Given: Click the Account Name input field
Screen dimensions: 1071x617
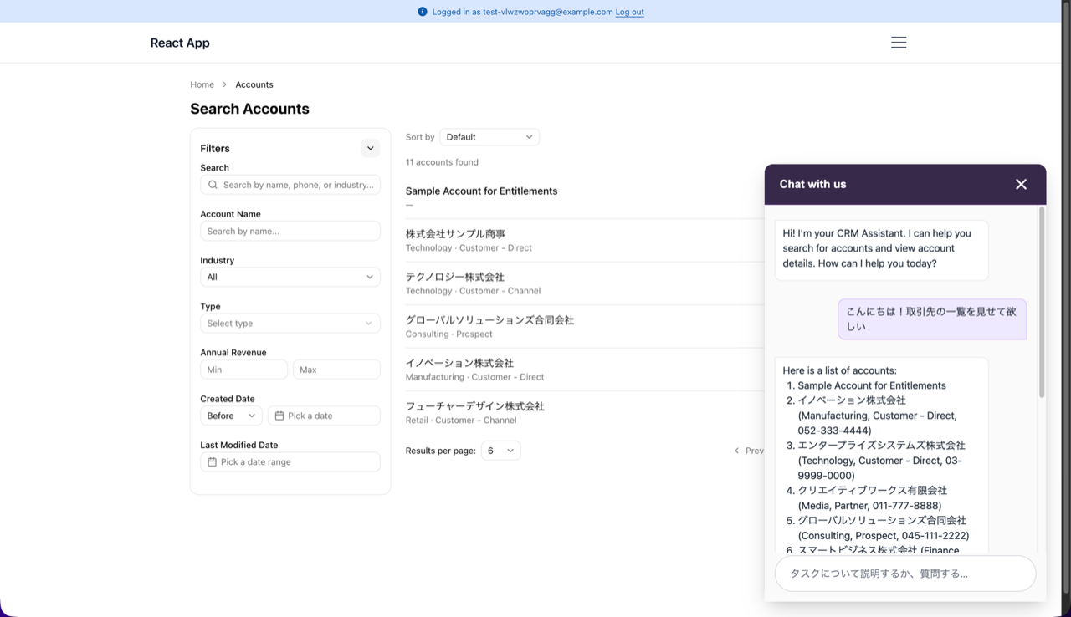Looking at the screenshot, I should [x=290, y=231].
